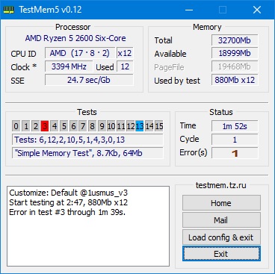Select test box number 6
The image size is (275, 274).
(73, 126)
